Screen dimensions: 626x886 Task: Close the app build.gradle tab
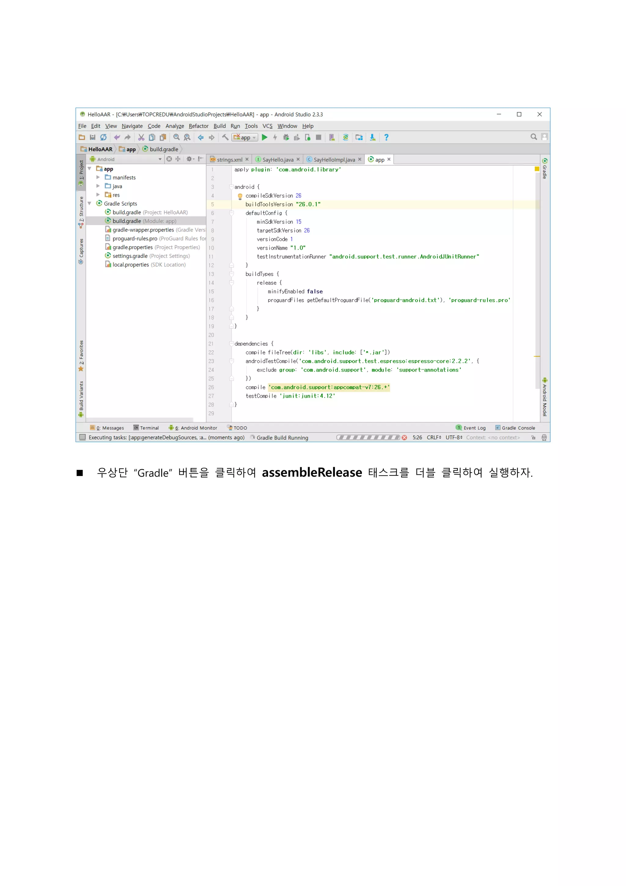click(x=389, y=159)
